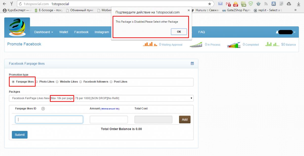Click the light-green Balance chart icon
The height and width of the screenshot is (156, 304).
tap(272, 44)
